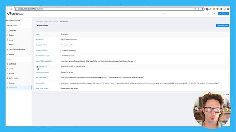The height and width of the screenshot is (132, 236).
Task: Click the Add application button
Action: click(223, 26)
